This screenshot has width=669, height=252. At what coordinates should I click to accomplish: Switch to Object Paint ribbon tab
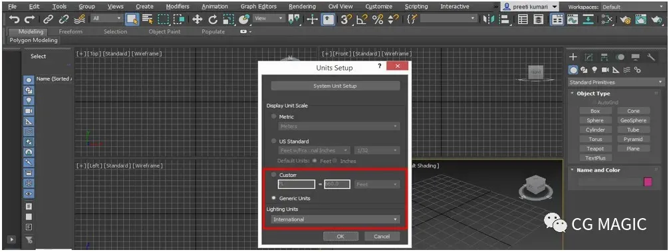[164, 31]
